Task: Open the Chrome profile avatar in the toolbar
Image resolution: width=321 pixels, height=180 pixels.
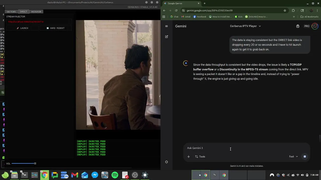Action: pyautogui.click(x=311, y=10)
